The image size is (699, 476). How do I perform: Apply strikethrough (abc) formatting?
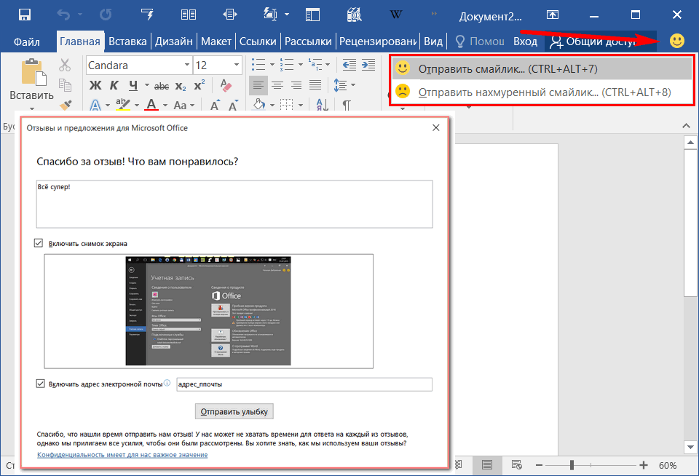(x=162, y=86)
